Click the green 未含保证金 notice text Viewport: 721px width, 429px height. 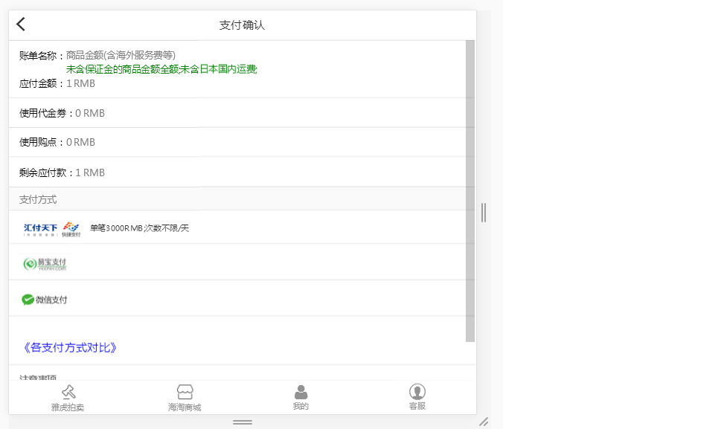pos(162,68)
